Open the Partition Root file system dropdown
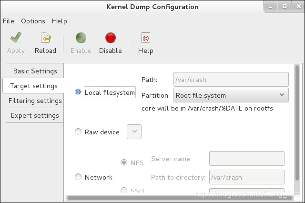Viewport: 305px width, 203px height. (231, 95)
